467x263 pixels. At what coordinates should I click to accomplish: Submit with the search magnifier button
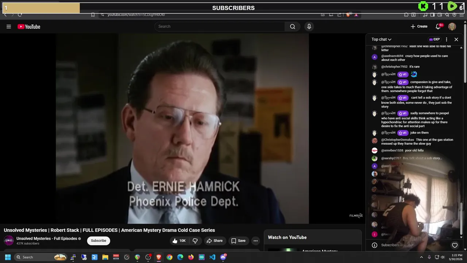coord(293,26)
